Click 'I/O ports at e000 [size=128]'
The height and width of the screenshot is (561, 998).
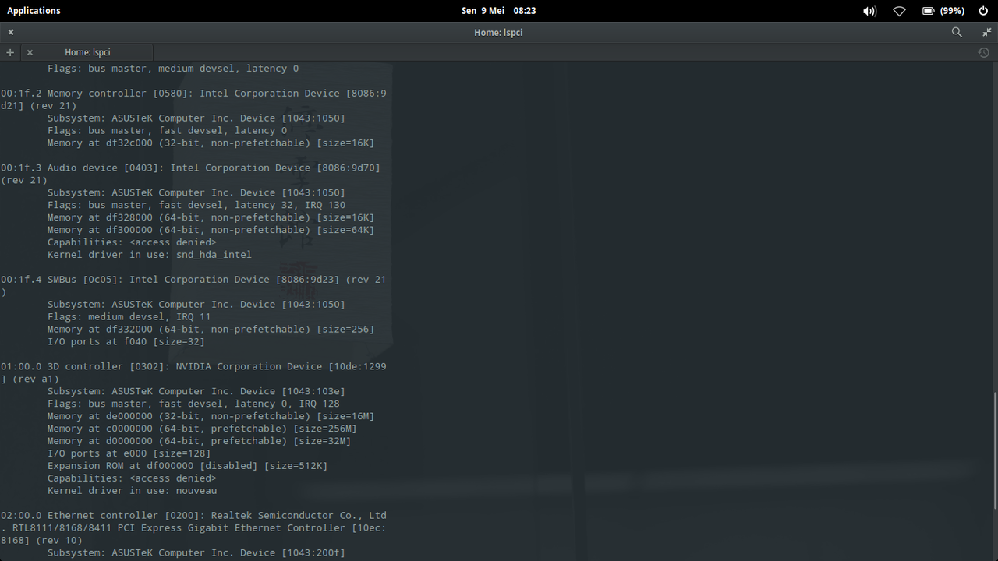click(129, 453)
